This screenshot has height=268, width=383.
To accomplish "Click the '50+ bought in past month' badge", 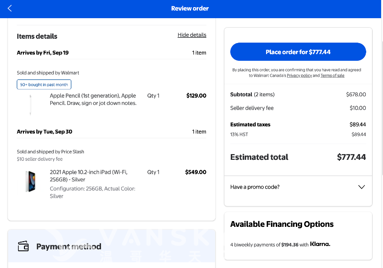I will tap(44, 85).
